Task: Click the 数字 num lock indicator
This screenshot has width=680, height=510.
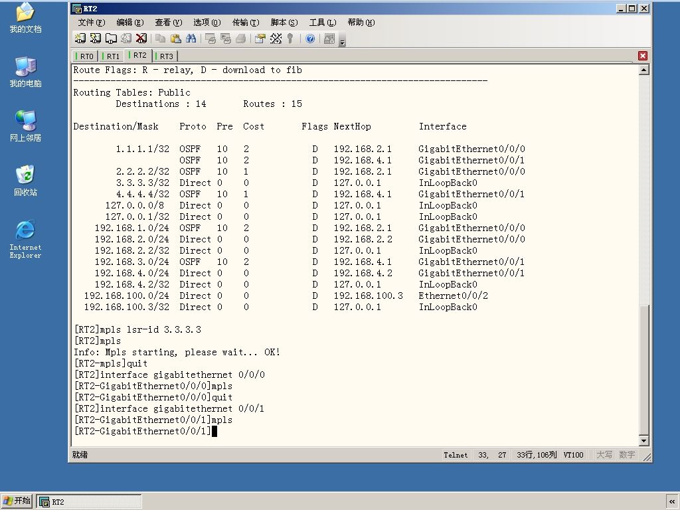Action: click(x=627, y=455)
